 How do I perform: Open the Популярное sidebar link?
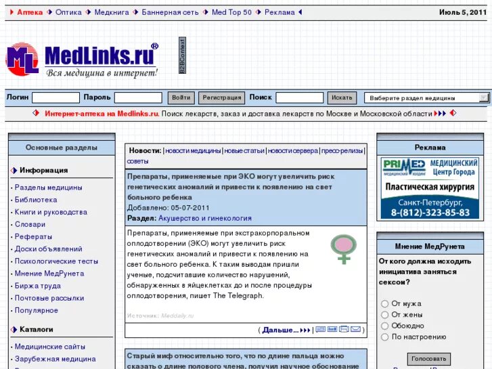(x=37, y=310)
